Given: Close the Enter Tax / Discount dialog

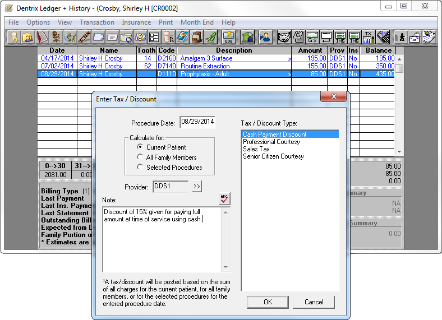Looking at the screenshot, I should coord(334,96).
